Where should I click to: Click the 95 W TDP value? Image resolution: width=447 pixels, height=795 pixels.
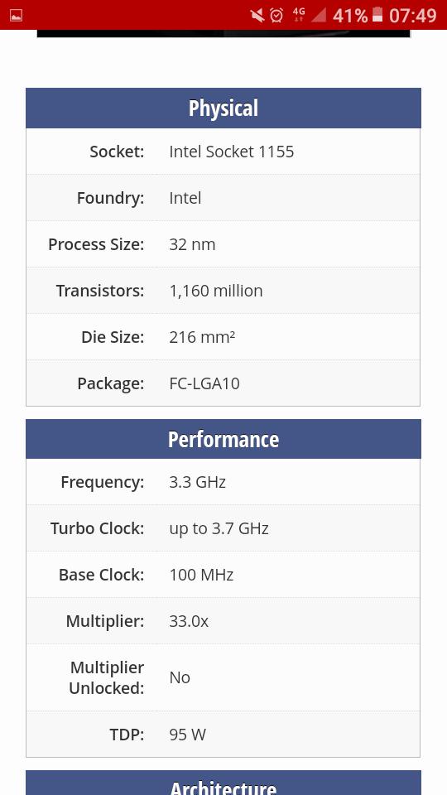click(x=188, y=735)
